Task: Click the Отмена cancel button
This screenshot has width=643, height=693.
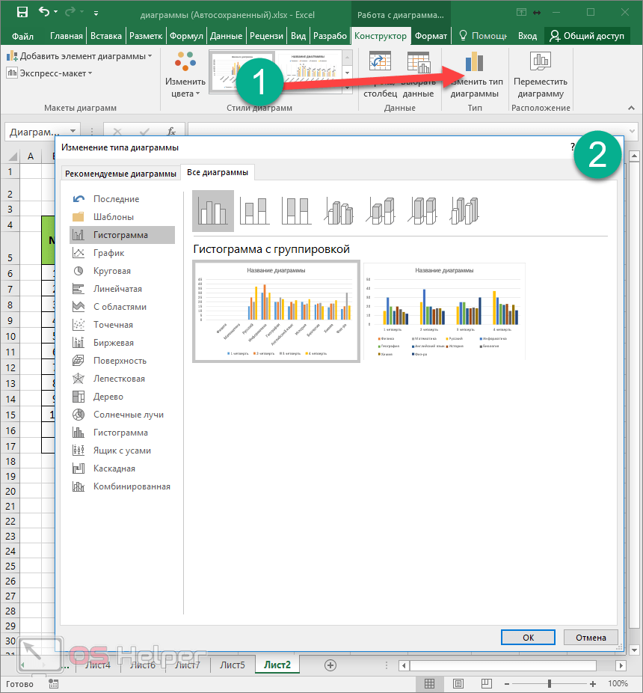Action: tap(591, 638)
